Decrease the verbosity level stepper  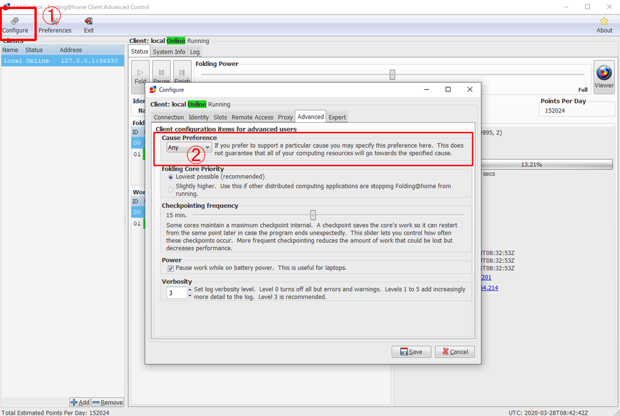click(190, 296)
